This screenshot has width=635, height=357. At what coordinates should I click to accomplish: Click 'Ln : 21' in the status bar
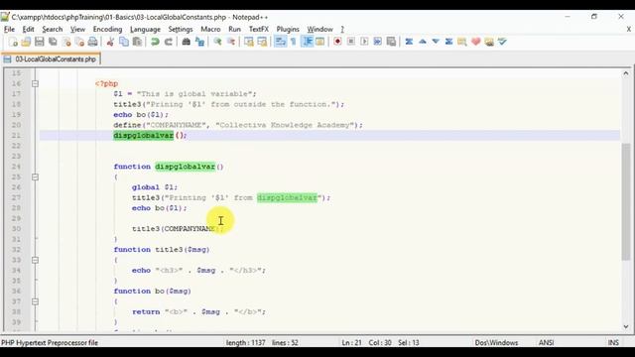[351, 343]
